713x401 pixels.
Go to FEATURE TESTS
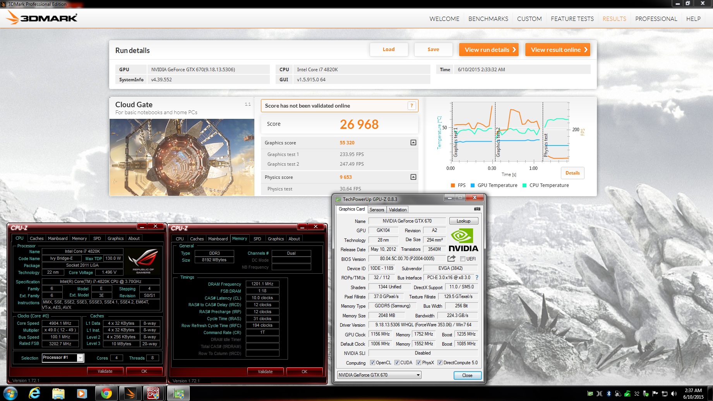(572, 19)
